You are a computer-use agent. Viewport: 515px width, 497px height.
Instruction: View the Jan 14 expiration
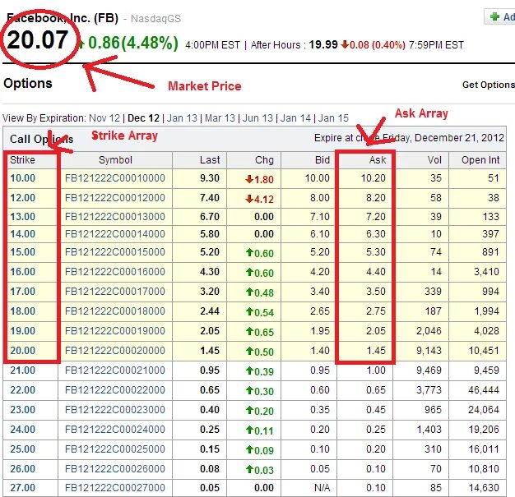click(295, 117)
